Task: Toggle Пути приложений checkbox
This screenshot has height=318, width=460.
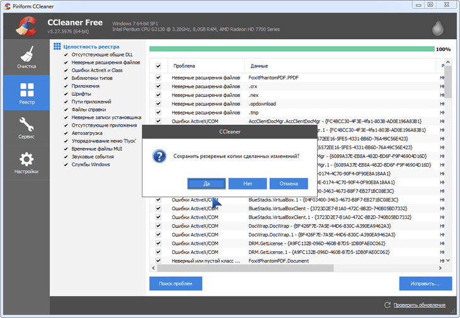Action: (x=66, y=102)
